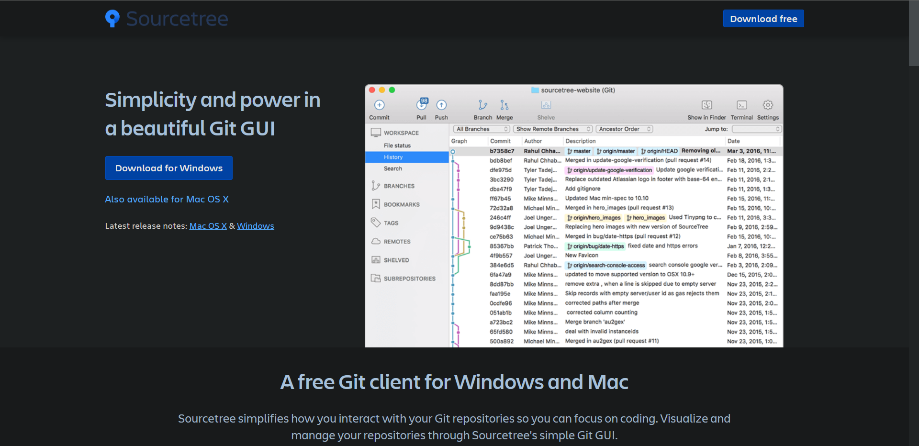This screenshot has height=446, width=919.
Task: Click the Sourcetree wordmark text
Action: [177, 19]
